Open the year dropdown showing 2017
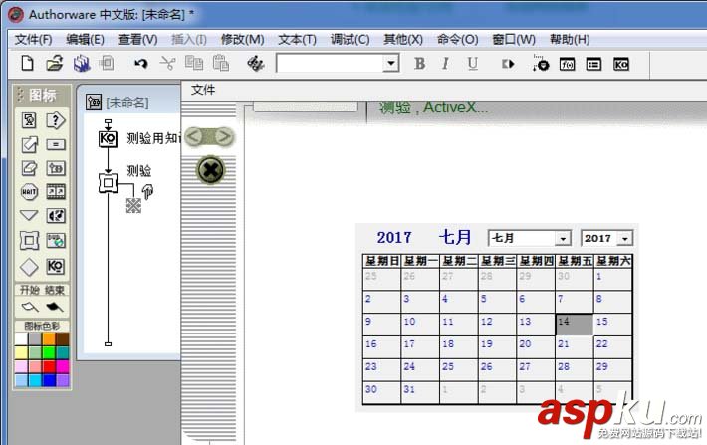The width and height of the screenshot is (707, 445). click(625, 239)
